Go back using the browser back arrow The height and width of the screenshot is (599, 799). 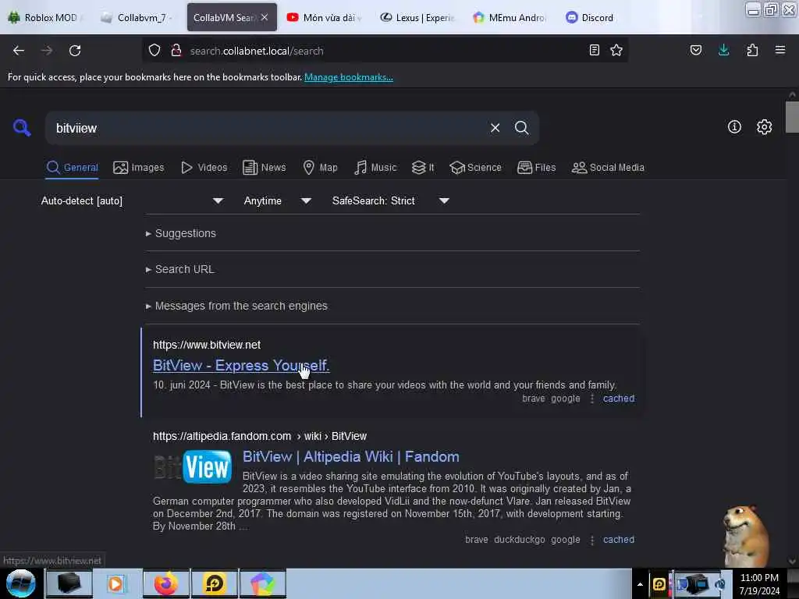coord(19,51)
